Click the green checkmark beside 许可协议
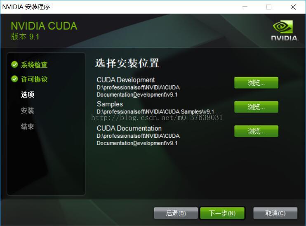Viewport: 306px width, 226px height. 14,79
